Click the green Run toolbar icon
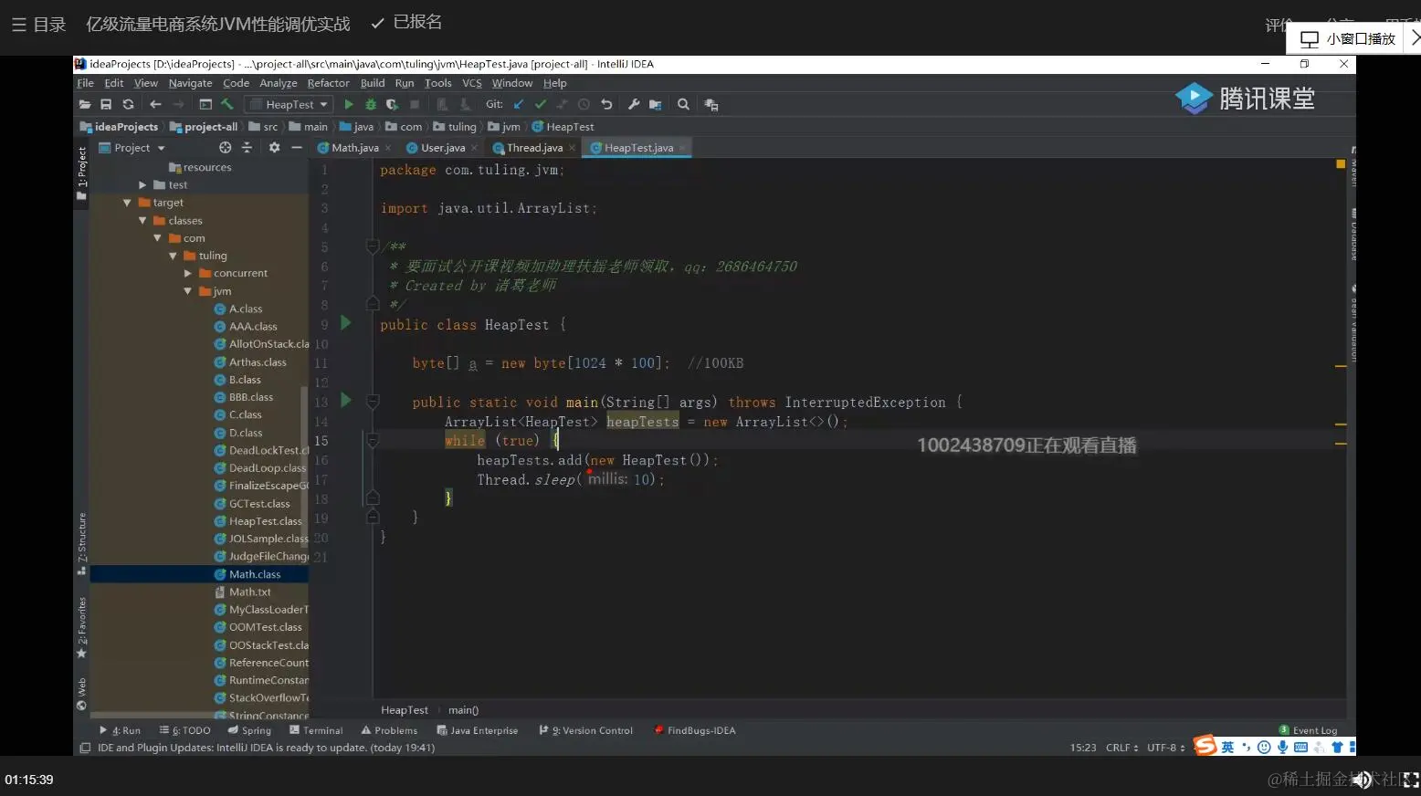 tap(348, 105)
